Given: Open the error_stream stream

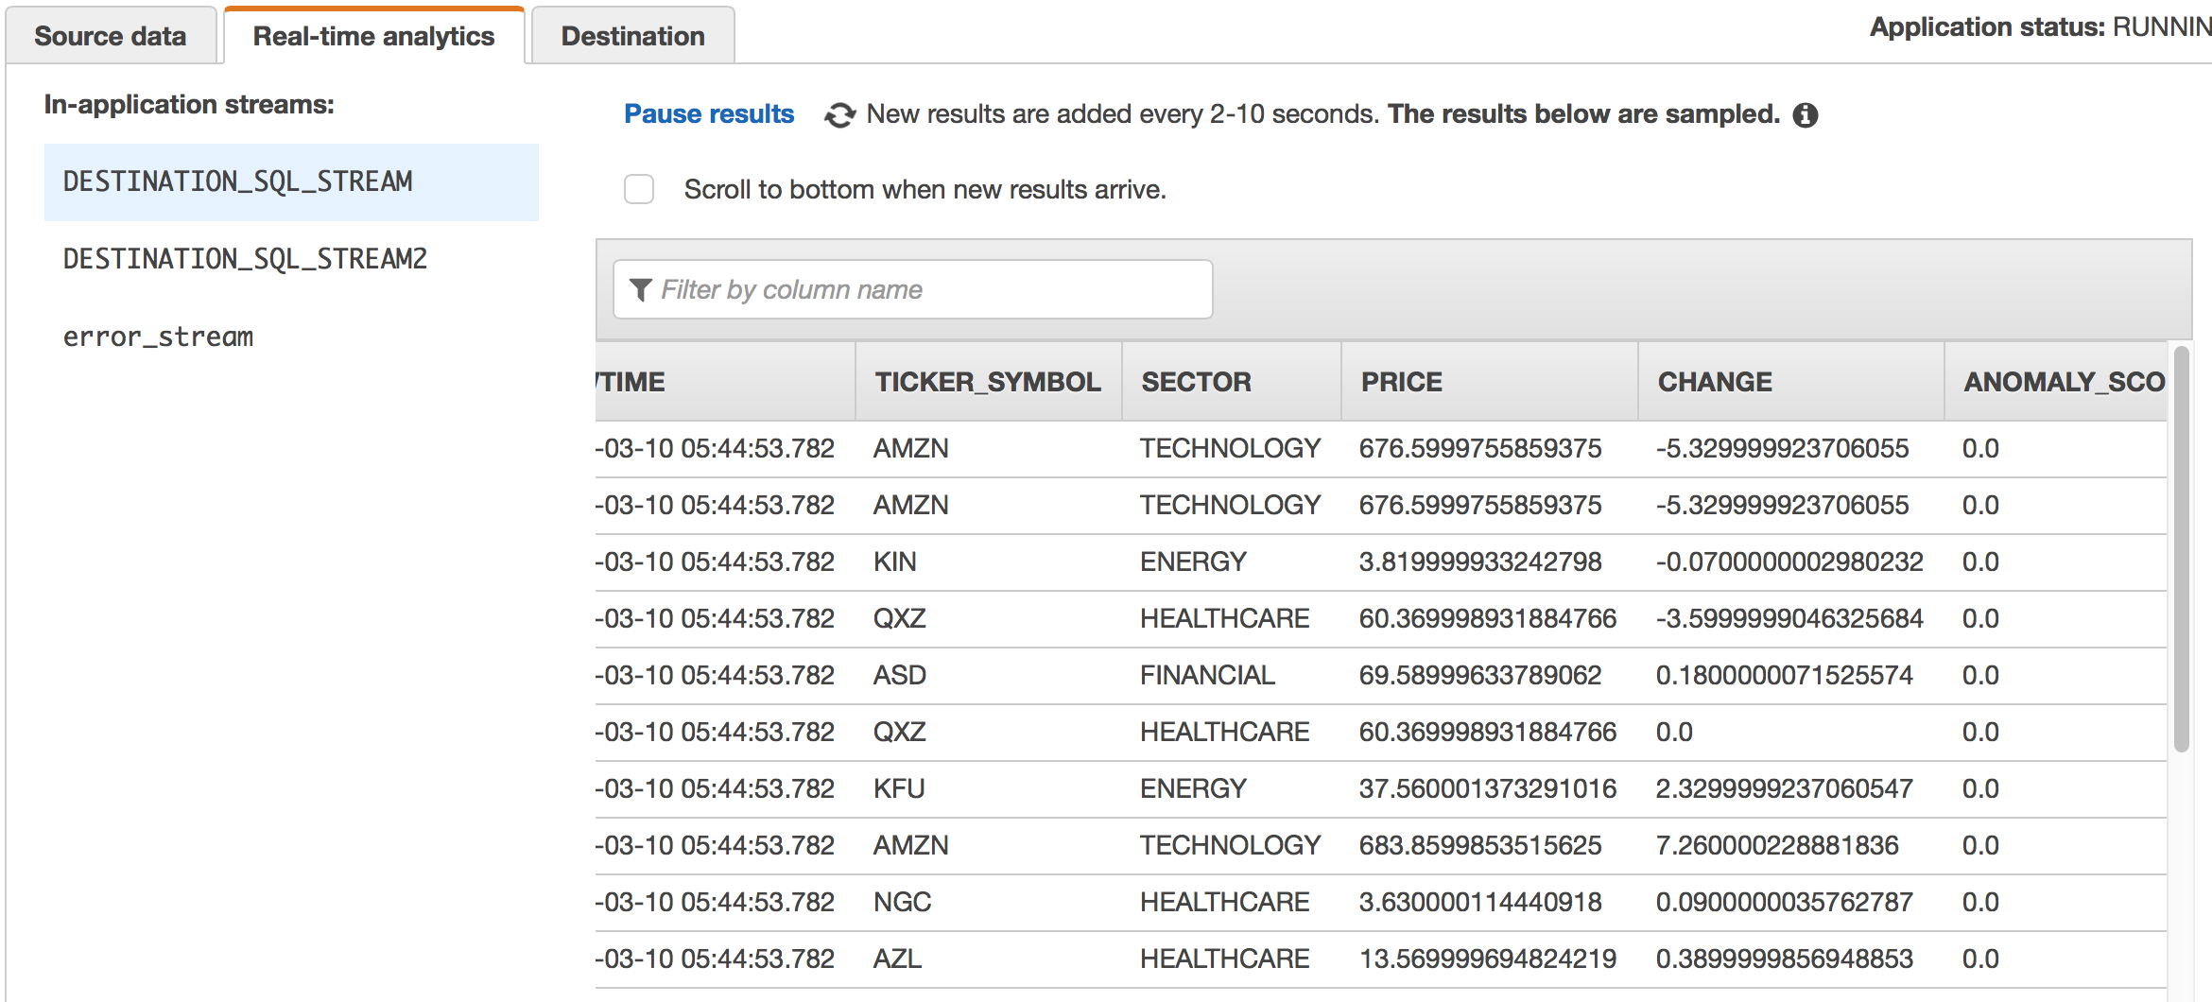Looking at the screenshot, I should (x=158, y=337).
